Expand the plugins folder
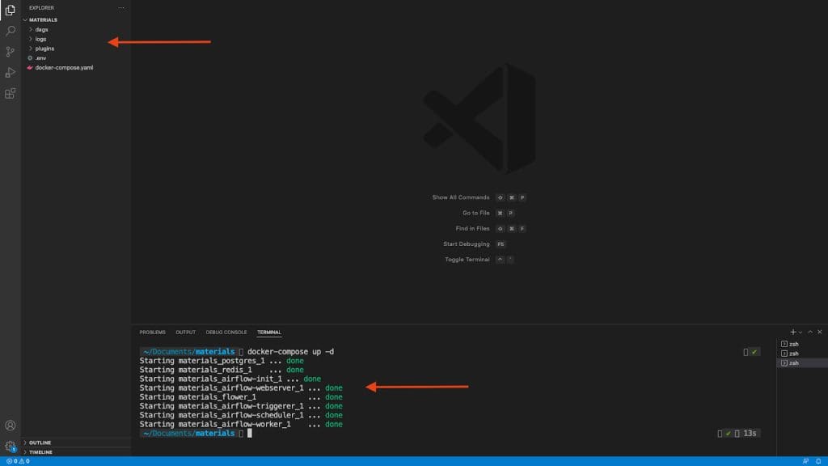The width and height of the screenshot is (828, 466). tap(44, 49)
